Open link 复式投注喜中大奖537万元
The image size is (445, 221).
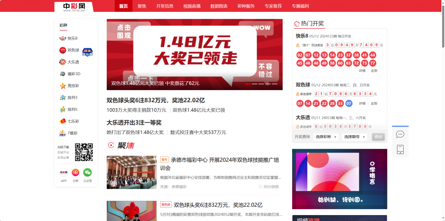point(198,132)
